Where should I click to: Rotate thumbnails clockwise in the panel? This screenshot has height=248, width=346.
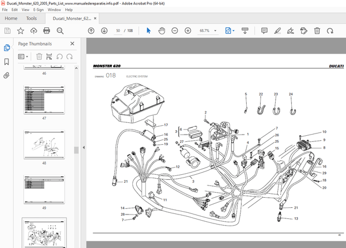tap(70, 56)
